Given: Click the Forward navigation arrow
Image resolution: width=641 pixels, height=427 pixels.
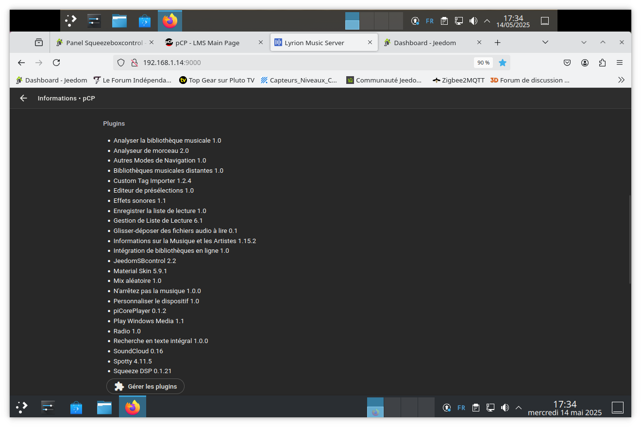Looking at the screenshot, I should click(39, 63).
